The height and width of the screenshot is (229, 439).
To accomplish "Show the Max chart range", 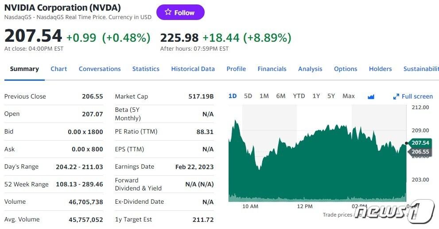I will coord(349,96).
